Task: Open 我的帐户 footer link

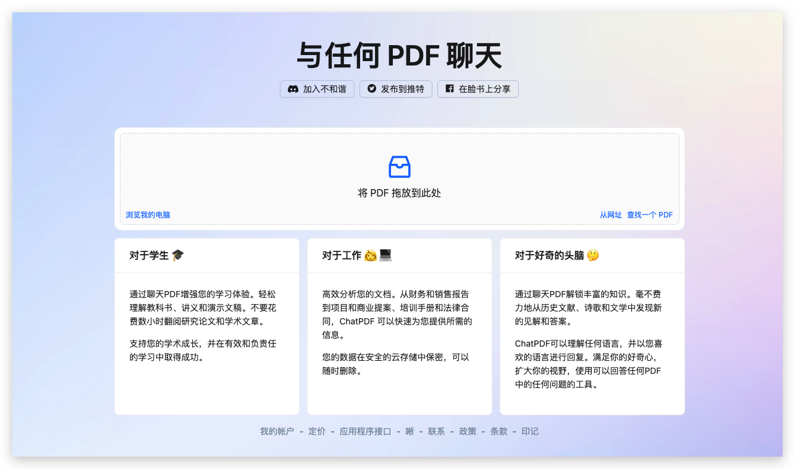Action: (277, 431)
